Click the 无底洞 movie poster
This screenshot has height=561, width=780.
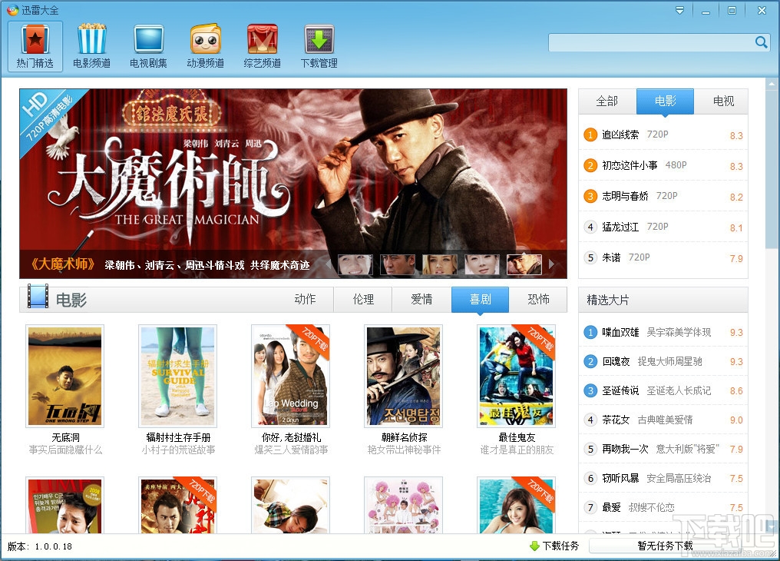(x=64, y=376)
